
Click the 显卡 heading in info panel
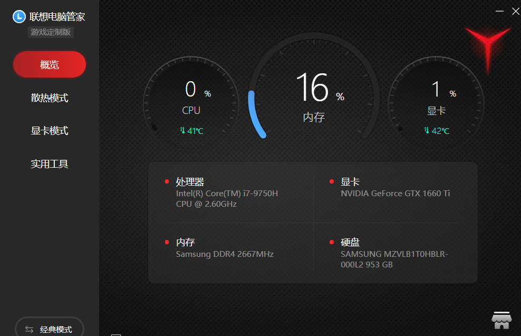tap(350, 182)
